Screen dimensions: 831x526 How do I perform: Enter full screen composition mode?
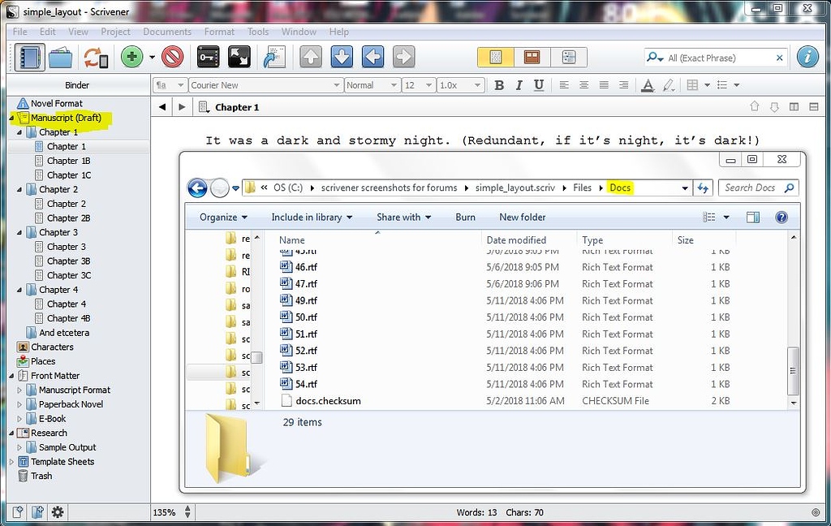[237, 57]
